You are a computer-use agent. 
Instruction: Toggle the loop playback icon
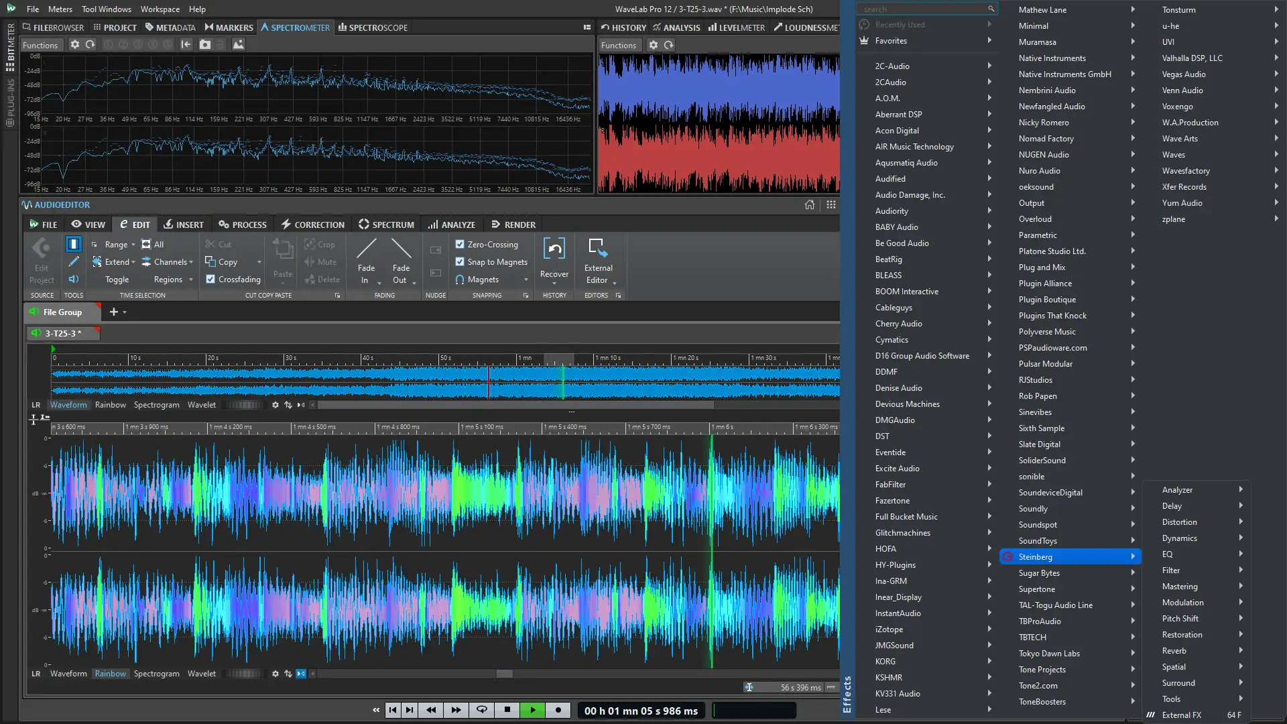point(481,710)
